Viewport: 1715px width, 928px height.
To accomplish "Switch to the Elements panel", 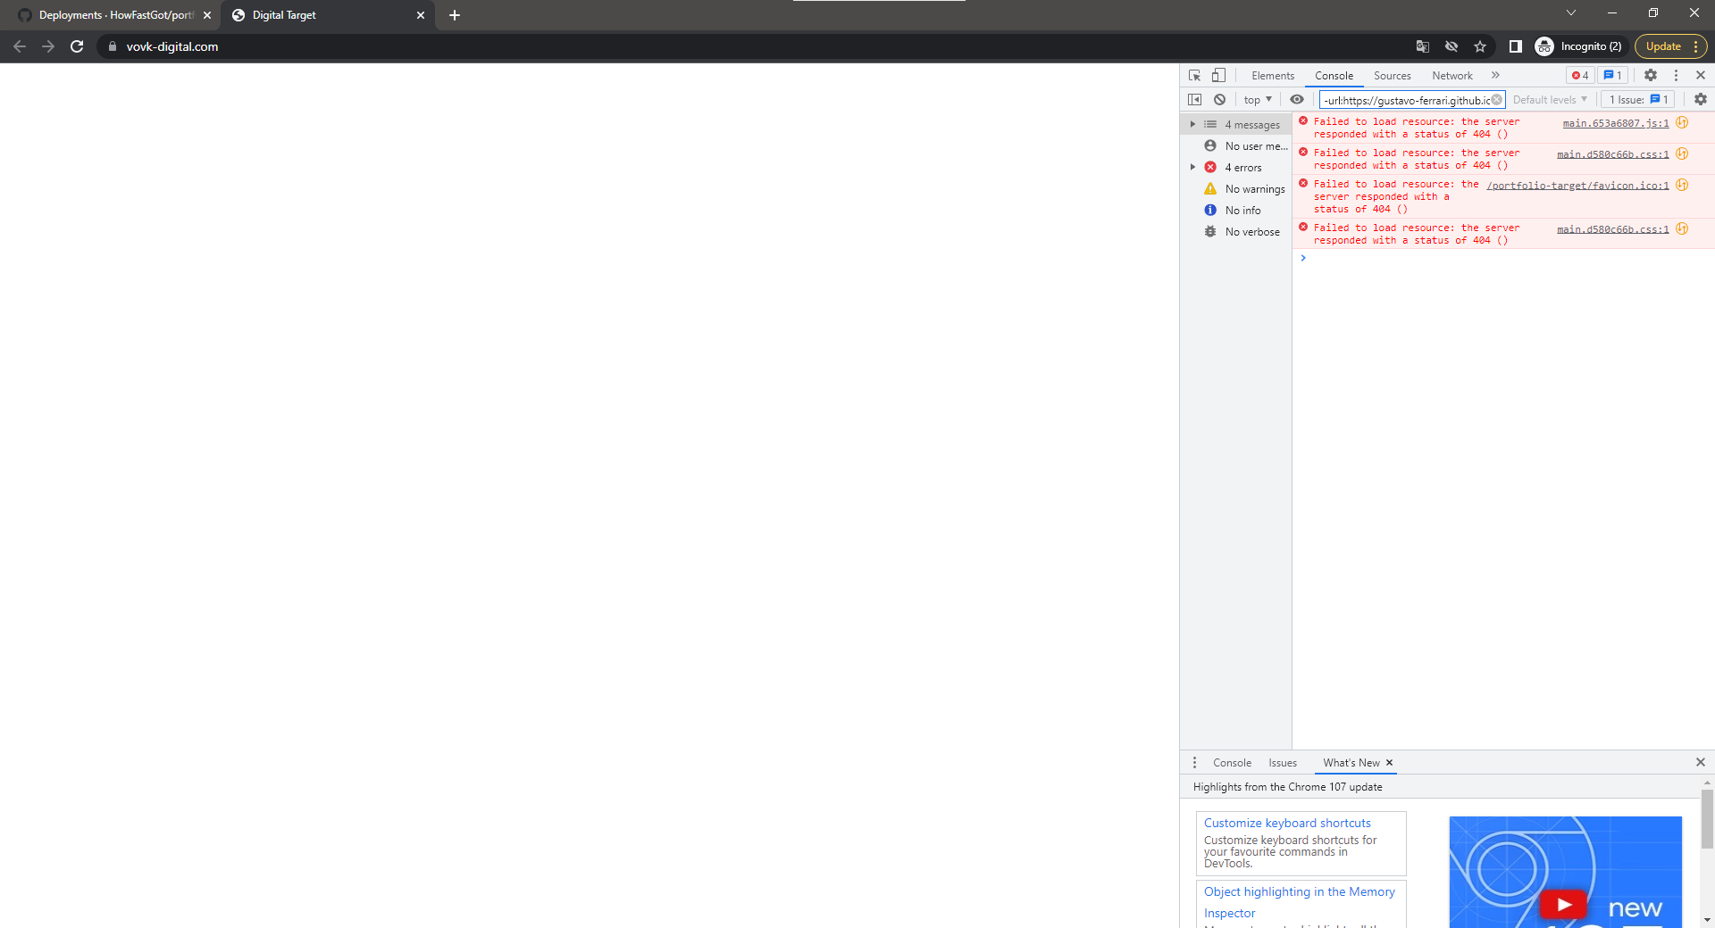I will [1272, 75].
